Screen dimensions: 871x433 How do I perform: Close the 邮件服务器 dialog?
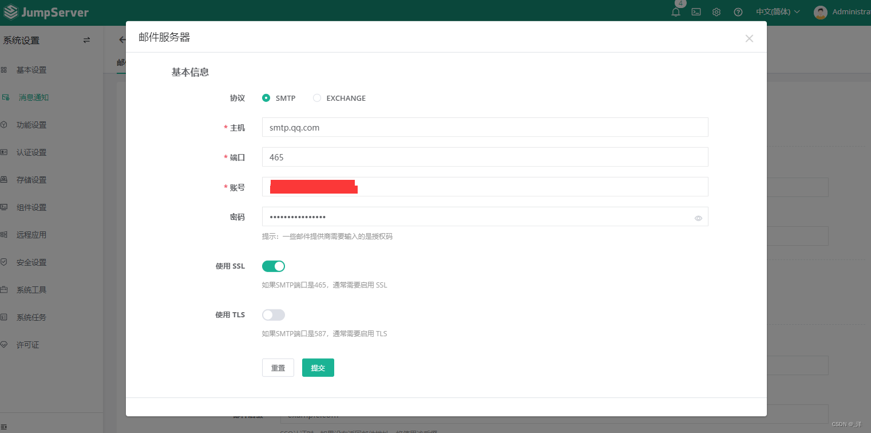(749, 38)
